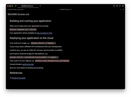Screen dimensions: 131x97
Task: Follow the 'getting started' docs link
Action: tap(28, 64)
